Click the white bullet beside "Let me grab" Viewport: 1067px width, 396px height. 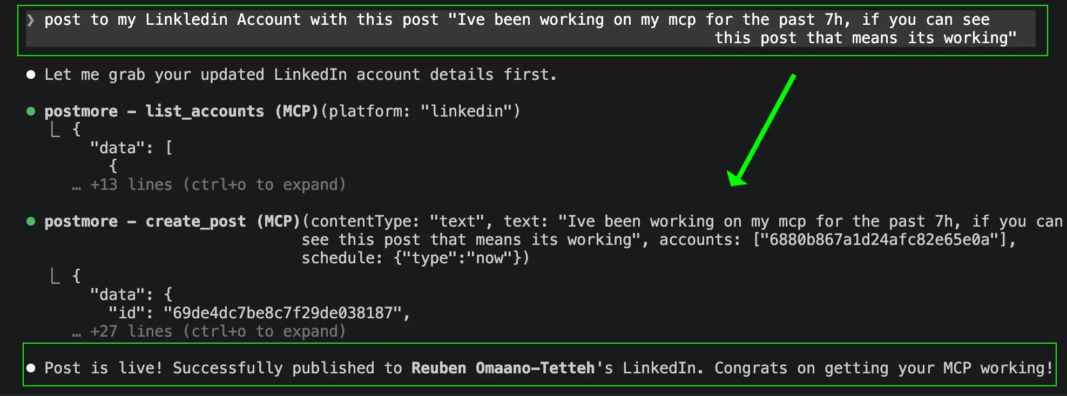[x=31, y=74]
